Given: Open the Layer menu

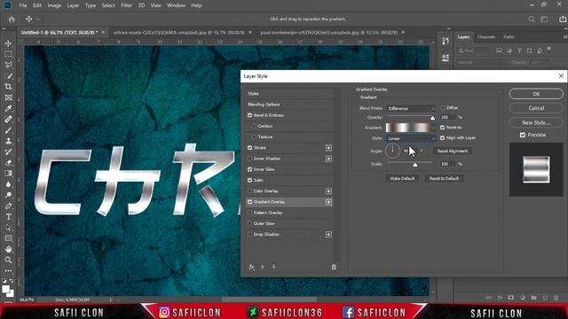Looking at the screenshot, I should [x=73, y=5].
